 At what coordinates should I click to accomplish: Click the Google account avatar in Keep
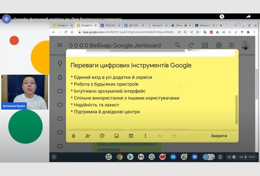245,45
